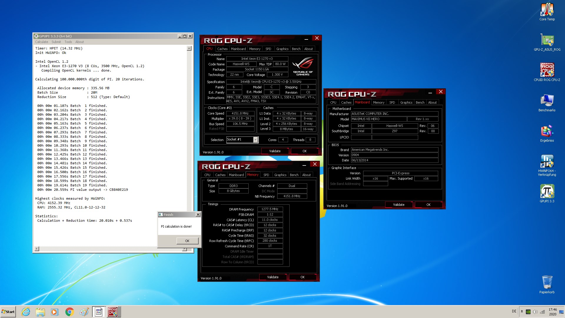The image size is (565, 318).
Task: Click the NVIDIA tray icon
Action: tap(528, 312)
